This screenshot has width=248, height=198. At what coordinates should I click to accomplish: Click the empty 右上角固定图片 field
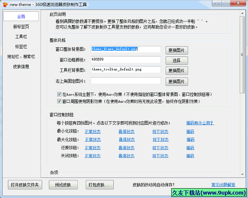(x=126, y=81)
